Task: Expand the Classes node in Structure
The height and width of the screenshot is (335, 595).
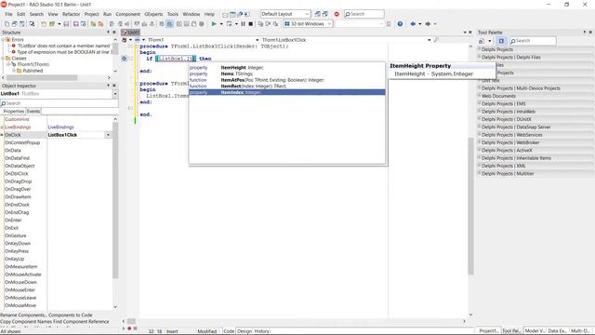Action: (3, 58)
